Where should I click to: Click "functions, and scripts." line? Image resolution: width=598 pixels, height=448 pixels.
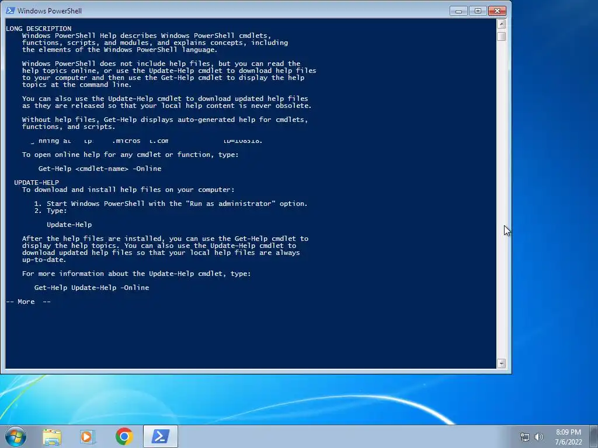point(69,127)
